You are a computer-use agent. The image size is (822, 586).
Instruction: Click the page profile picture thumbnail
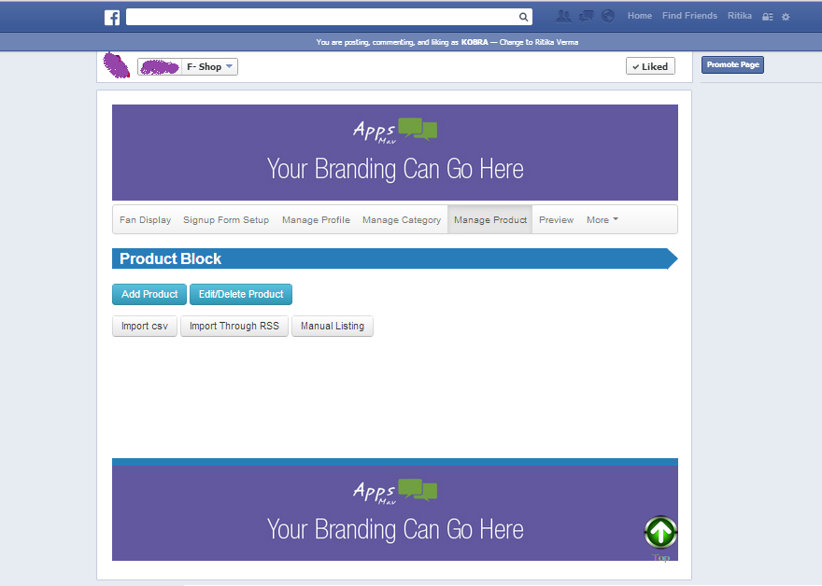116,65
